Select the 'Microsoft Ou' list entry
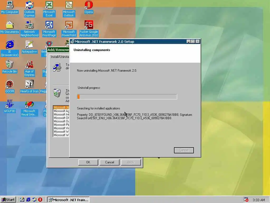This screenshot has height=203, width=270. pos(61,121)
